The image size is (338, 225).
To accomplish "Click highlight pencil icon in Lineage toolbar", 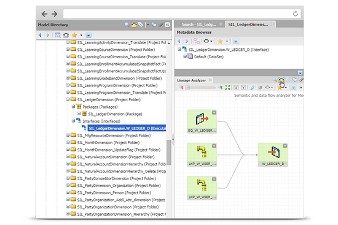I will [252, 87].
